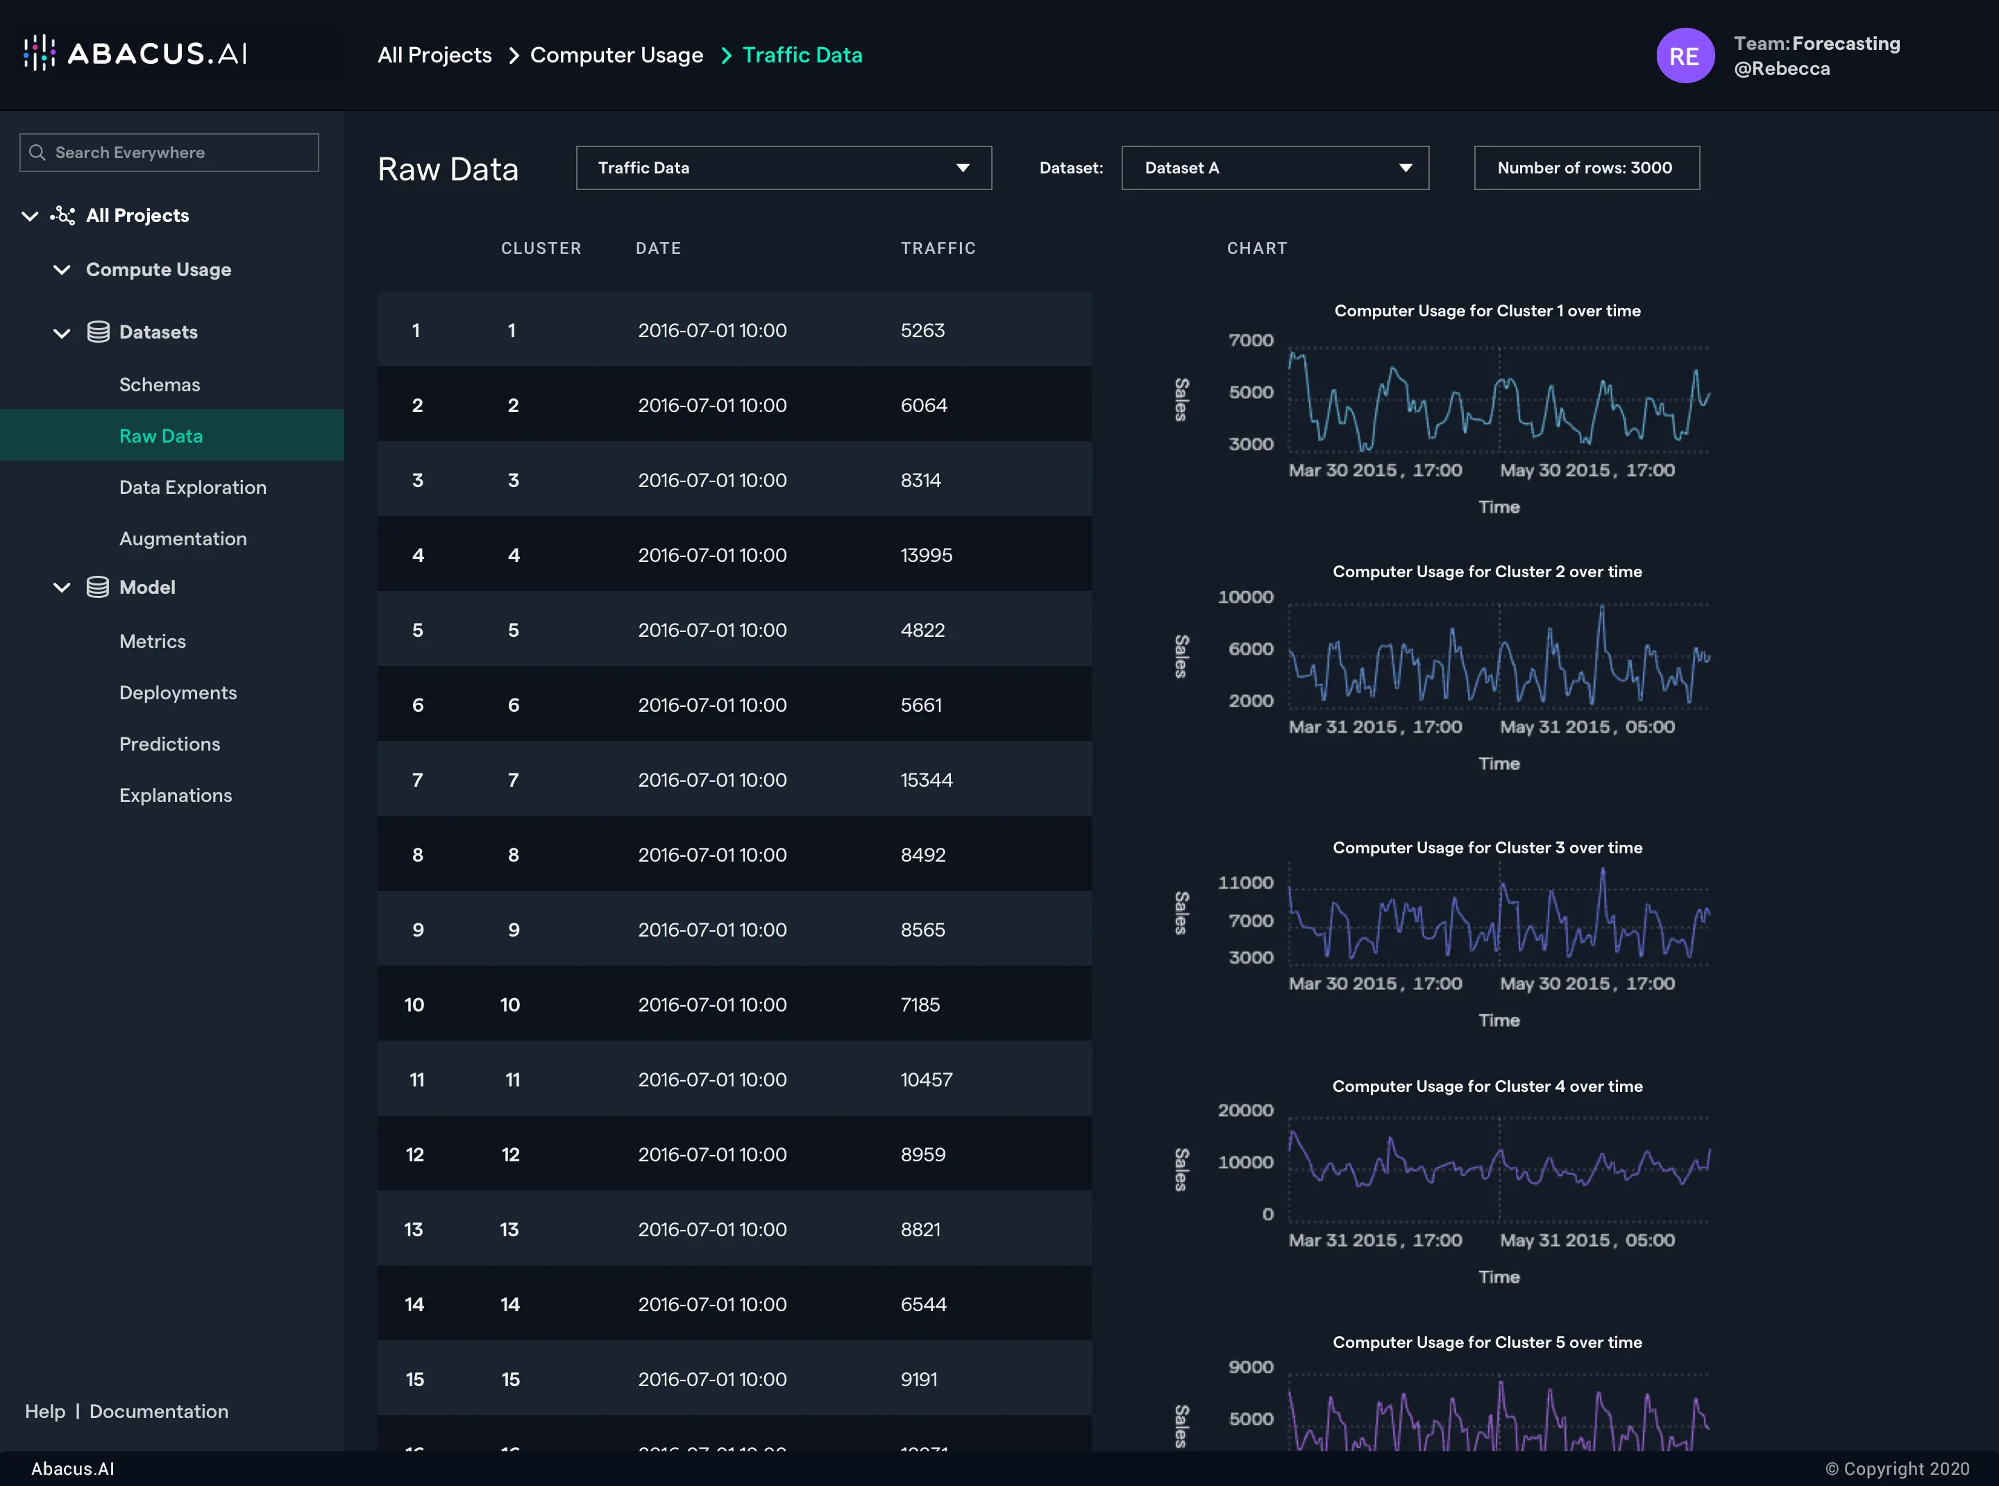The height and width of the screenshot is (1486, 1999).
Task: Click breadcrumb arrow after All Projects
Action: point(514,55)
